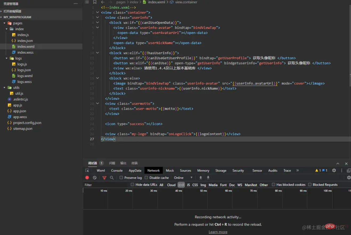This screenshot has height=235, width=351.
Task: Check Has blocked cookies
Action: coord(273,185)
